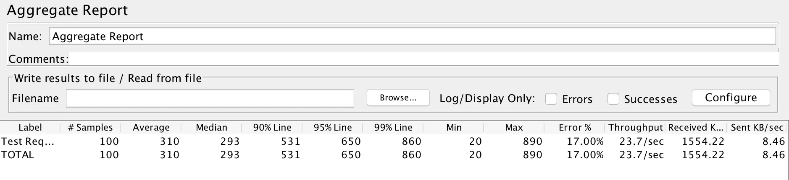789x180 pixels.
Task: Select the Test Req... table row
Action: pos(394,141)
